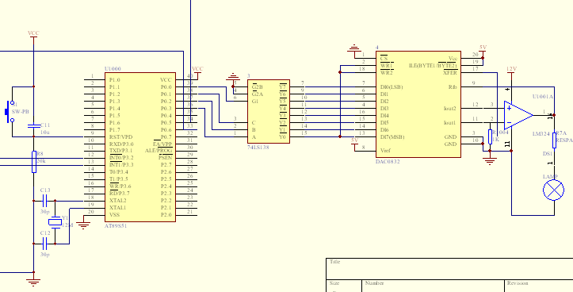Click the SW-PB push button switch
The height and width of the screenshot is (292, 573).
pyautogui.click(x=10, y=112)
